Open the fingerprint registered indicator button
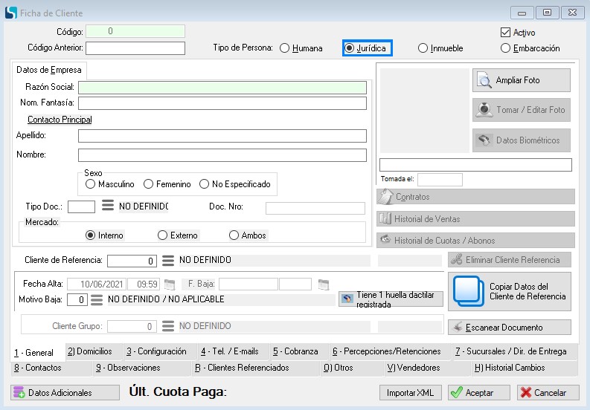 [x=391, y=299]
